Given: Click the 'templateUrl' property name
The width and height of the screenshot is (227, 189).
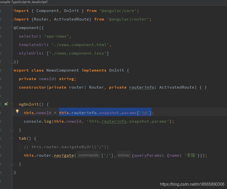Looking at the screenshot, I should 32,45.
